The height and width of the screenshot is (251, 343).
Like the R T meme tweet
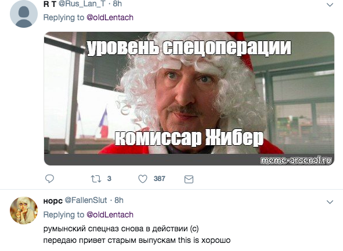coord(143,179)
